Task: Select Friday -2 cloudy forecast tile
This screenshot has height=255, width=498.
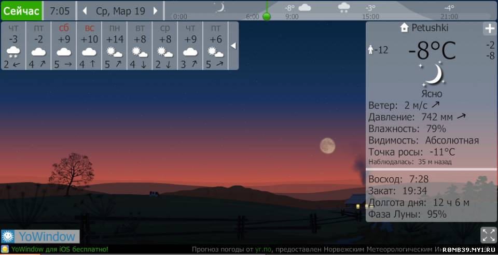Action: click(38, 46)
